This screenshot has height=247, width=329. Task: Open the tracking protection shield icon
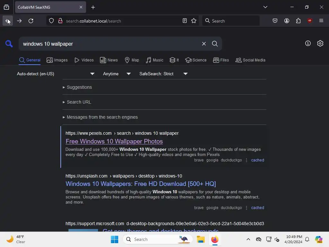(51, 21)
